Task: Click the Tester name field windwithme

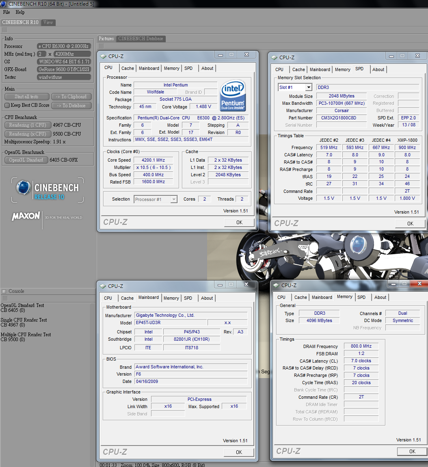Action: click(64, 77)
